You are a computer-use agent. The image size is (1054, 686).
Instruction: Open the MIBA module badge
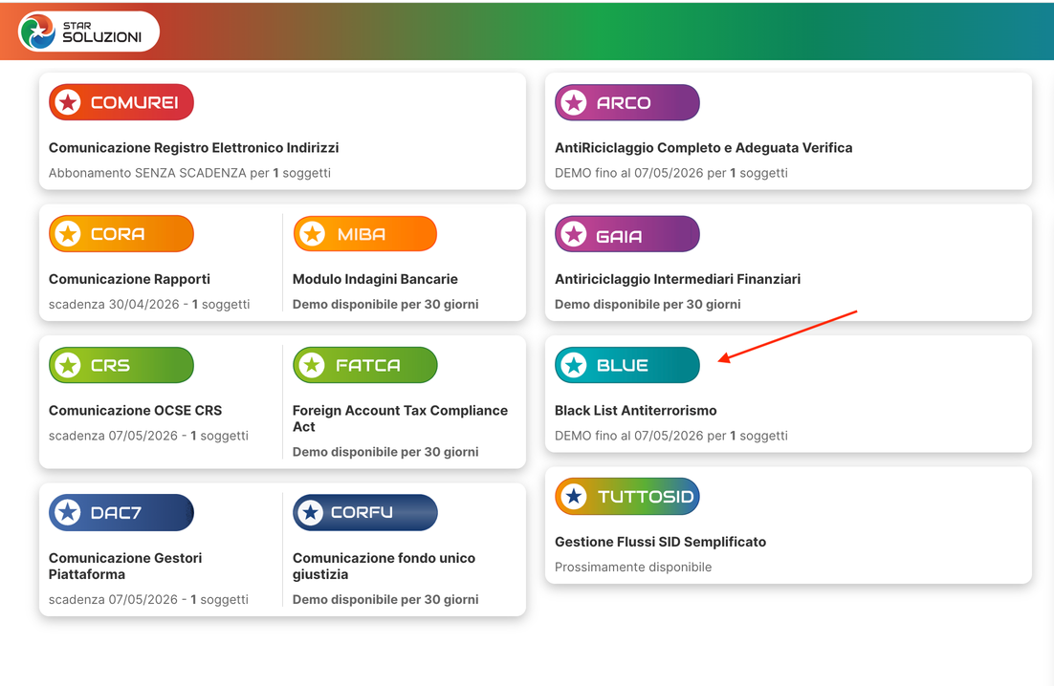pos(365,233)
